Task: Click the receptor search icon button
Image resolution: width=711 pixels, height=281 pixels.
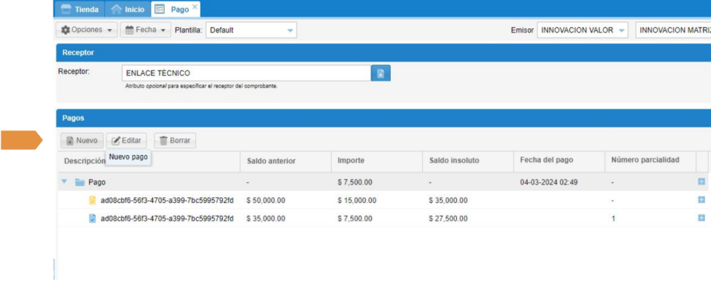Action: (x=380, y=73)
